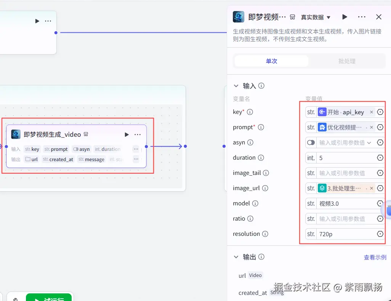This screenshot has height=301, width=391.
Task: Remove the 优化视频提 prompt reference
Action: pos(372,127)
